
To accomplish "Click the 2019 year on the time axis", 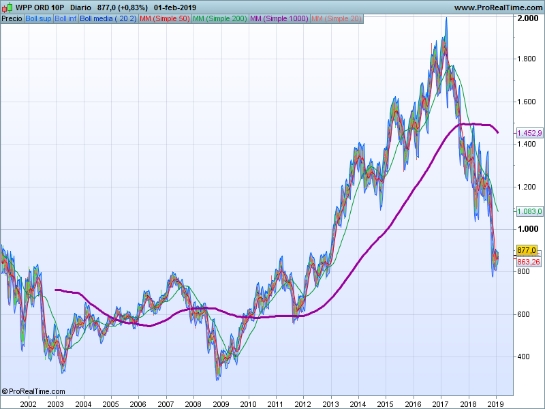I will (x=496, y=404).
